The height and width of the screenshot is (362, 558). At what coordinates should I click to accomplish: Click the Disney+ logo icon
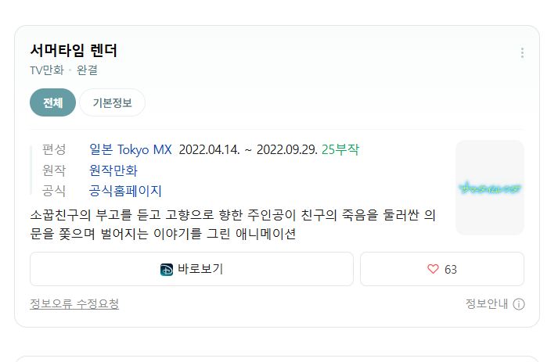pos(167,270)
